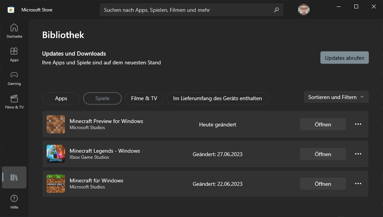Toggle the Spiele filter chip
The height and width of the screenshot is (217, 383).
coord(102,98)
